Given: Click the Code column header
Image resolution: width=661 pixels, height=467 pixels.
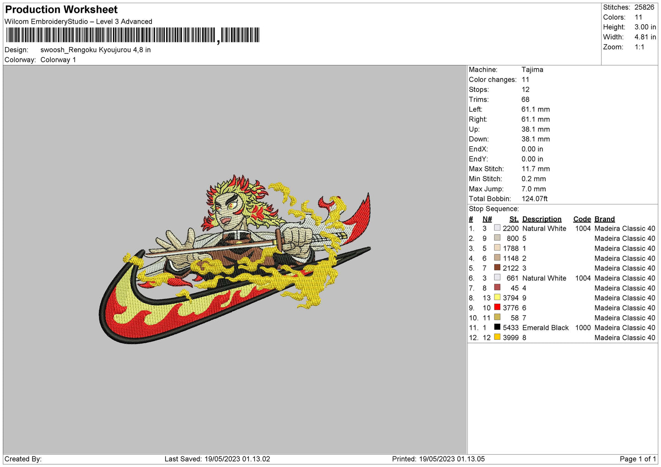Looking at the screenshot, I should pyautogui.click(x=582, y=219).
